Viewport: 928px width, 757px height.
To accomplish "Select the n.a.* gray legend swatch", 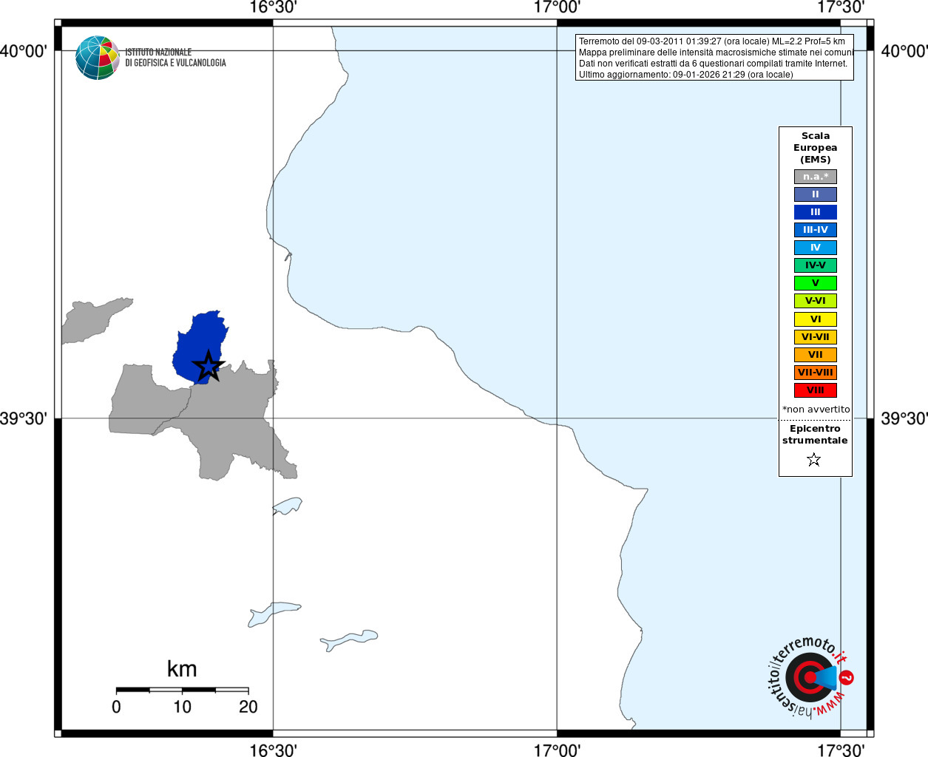I will click(x=816, y=177).
